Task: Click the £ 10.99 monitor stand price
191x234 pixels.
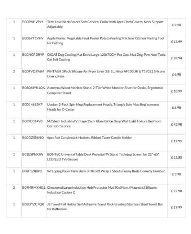Action: click(176, 91)
